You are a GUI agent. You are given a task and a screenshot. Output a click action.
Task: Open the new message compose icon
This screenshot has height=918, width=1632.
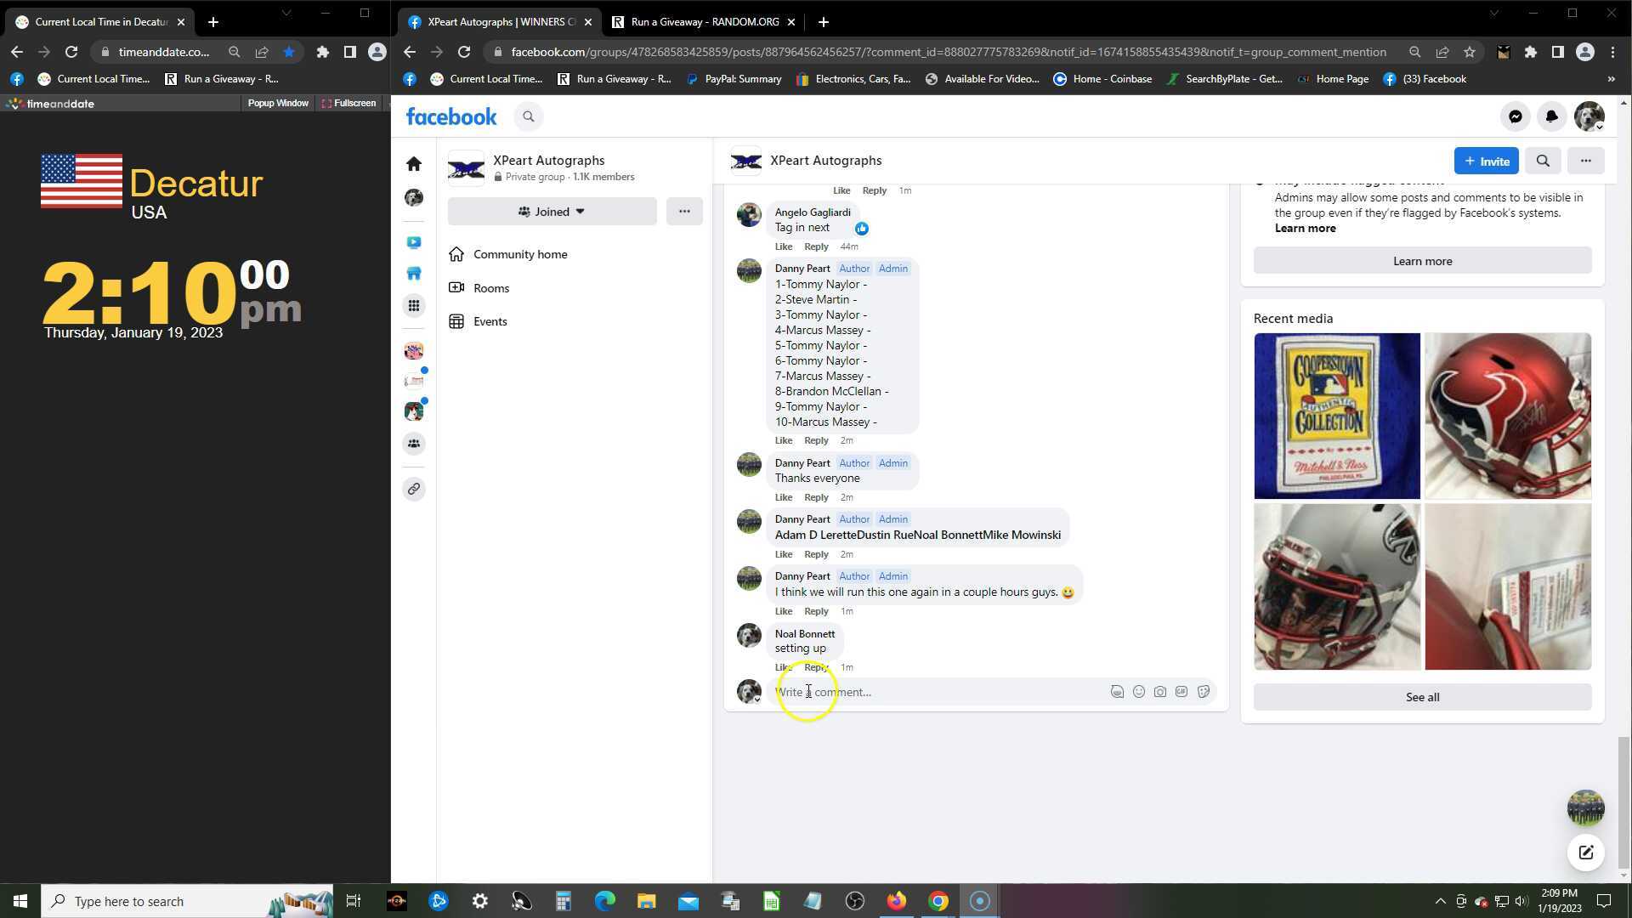coord(1585,853)
